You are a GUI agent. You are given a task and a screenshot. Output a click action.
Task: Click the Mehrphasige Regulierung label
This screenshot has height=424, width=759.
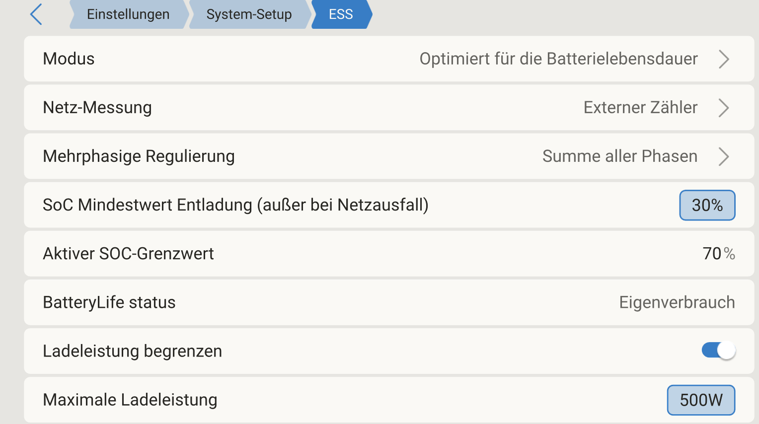point(139,156)
